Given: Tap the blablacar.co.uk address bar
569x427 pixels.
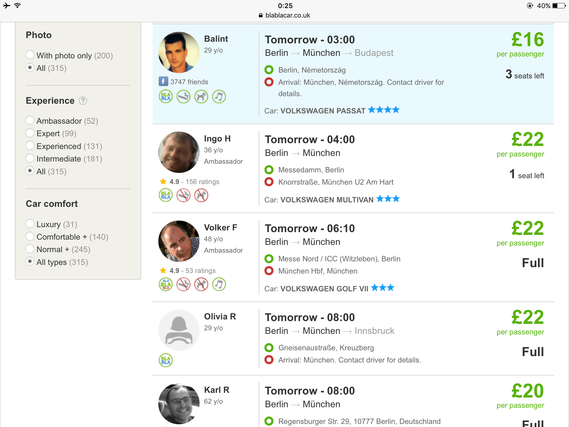Looking at the screenshot, I should (284, 15).
